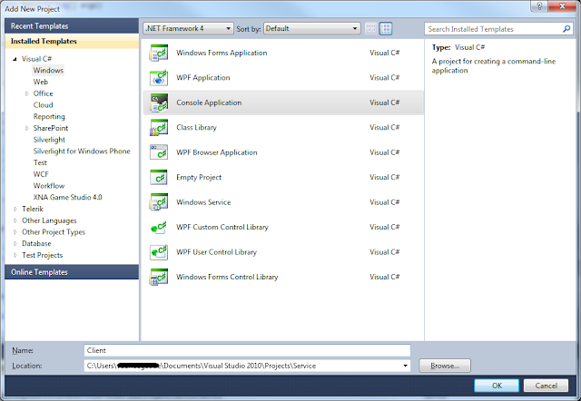Image resolution: width=581 pixels, height=401 pixels.
Task: Select the Cloud category
Action: pyautogui.click(x=43, y=105)
